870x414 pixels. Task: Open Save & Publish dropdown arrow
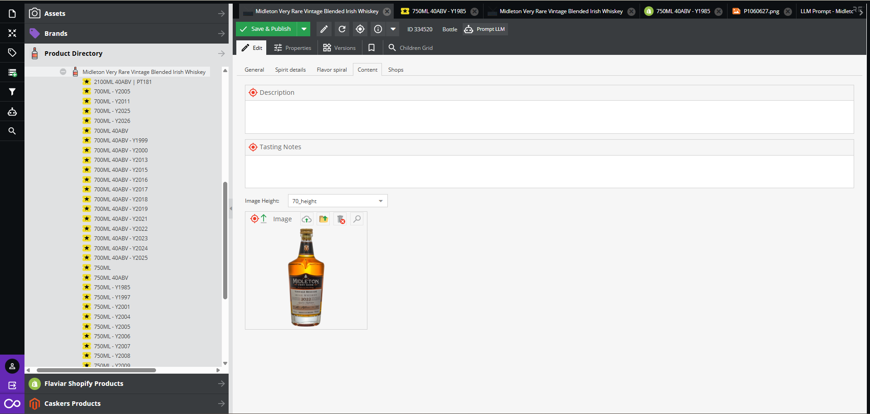click(x=304, y=29)
